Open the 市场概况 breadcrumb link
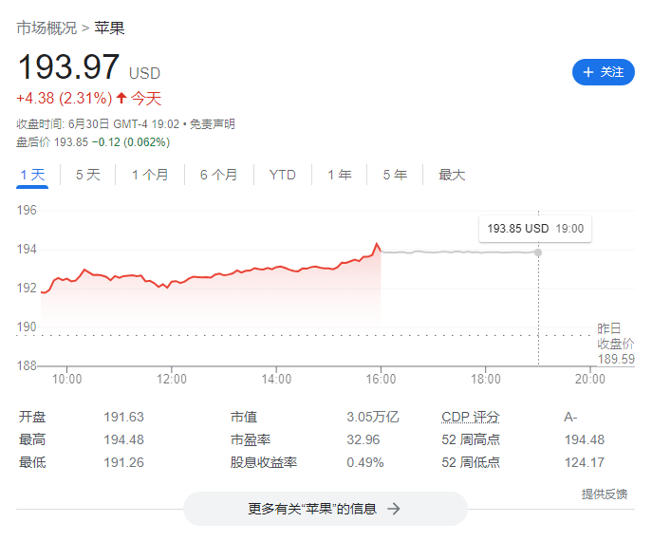The height and width of the screenshot is (541, 671). [47, 28]
